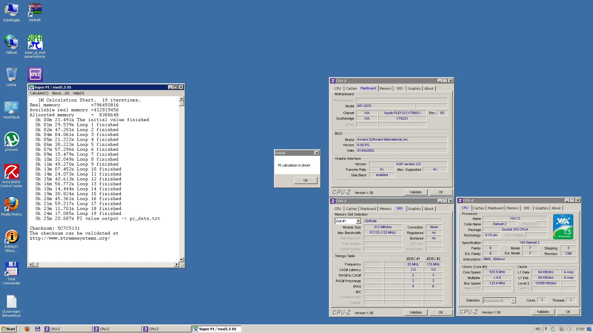Image resolution: width=593 pixels, height=333 pixels.
Task: Click OK in processor CPU-Z window
Action: tap(568, 312)
